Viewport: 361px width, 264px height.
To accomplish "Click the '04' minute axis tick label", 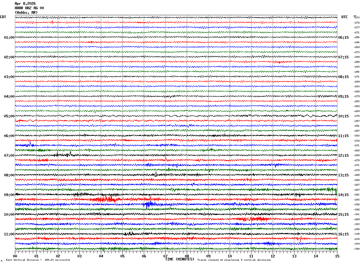I will (x=101, y=256).
